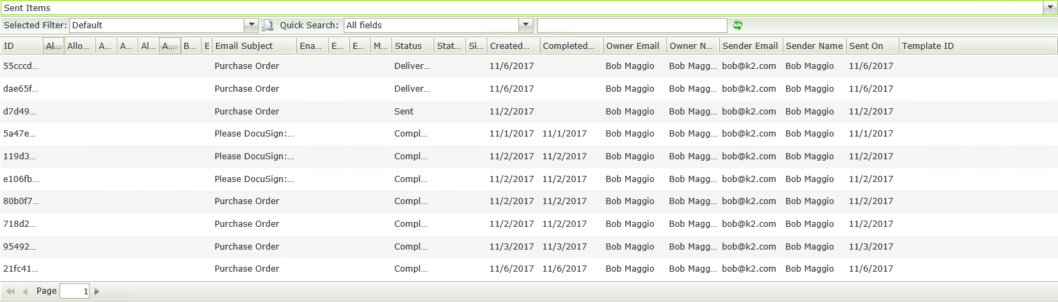Screen dimensions: 1058x302
Task: Open the Selected Filter dropdown arrow
Action: [251, 26]
